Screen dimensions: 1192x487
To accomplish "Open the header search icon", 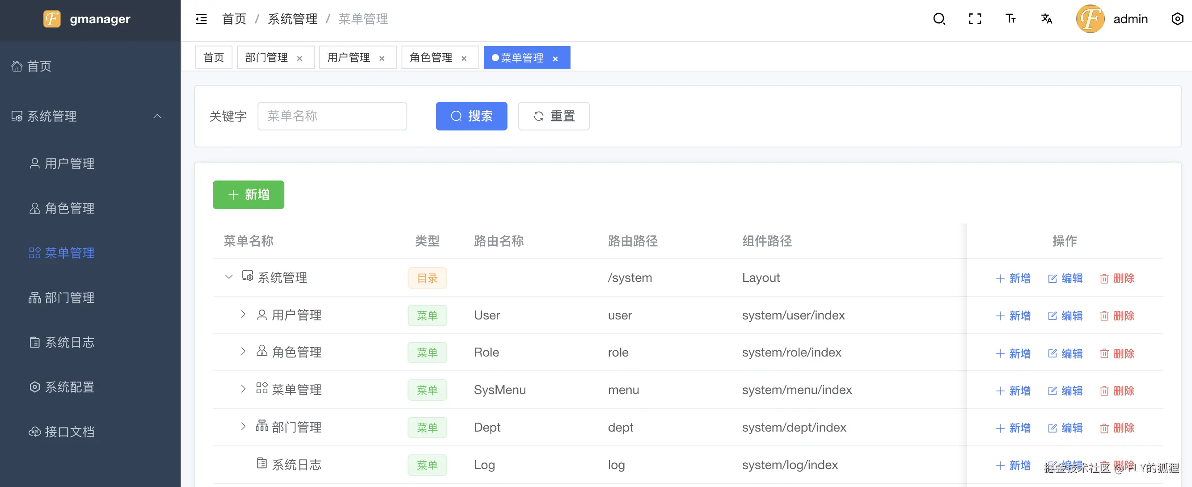I will (938, 19).
